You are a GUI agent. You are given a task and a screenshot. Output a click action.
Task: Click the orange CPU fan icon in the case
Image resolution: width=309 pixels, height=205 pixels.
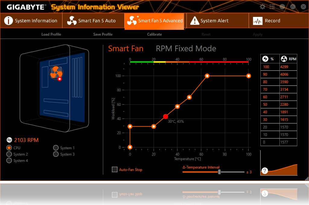coord(56,73)
